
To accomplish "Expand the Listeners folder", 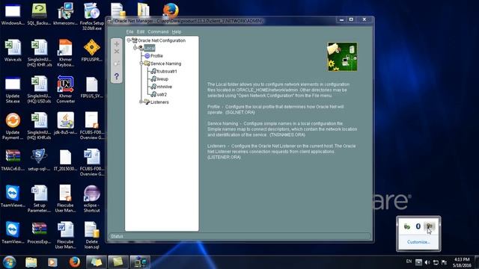I will 141,102.
